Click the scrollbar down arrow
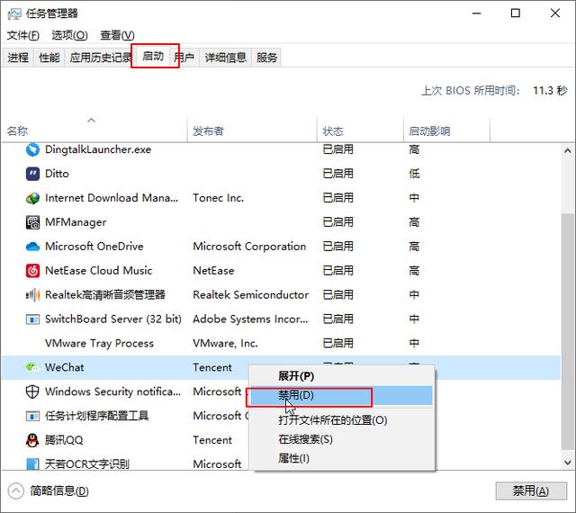The width and height of the screenshot is (576, 513). point(568,463)
